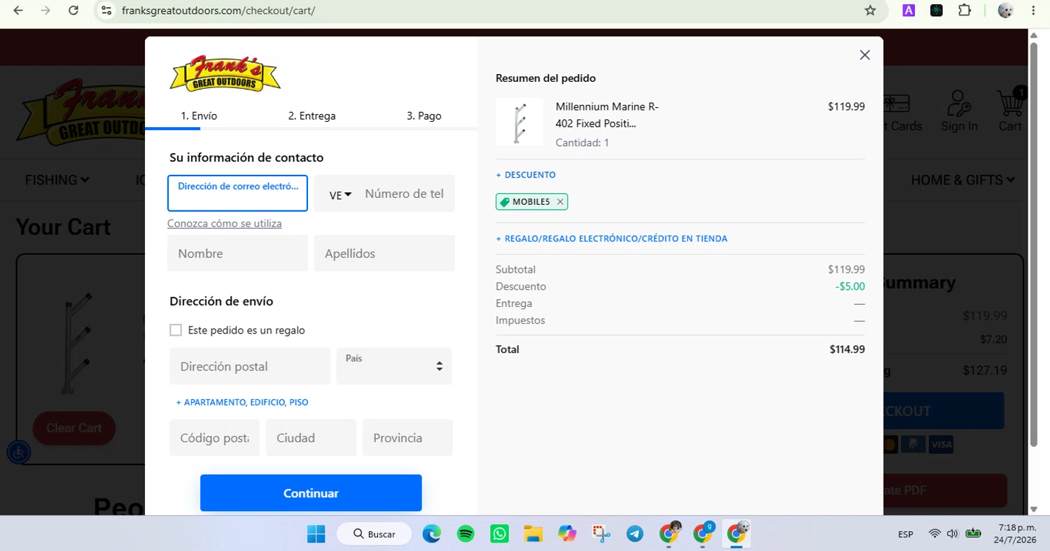Close the checkout dialog with the X

[864, 55]
